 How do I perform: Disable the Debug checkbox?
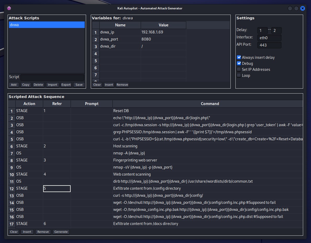click(x=239, y=63)
